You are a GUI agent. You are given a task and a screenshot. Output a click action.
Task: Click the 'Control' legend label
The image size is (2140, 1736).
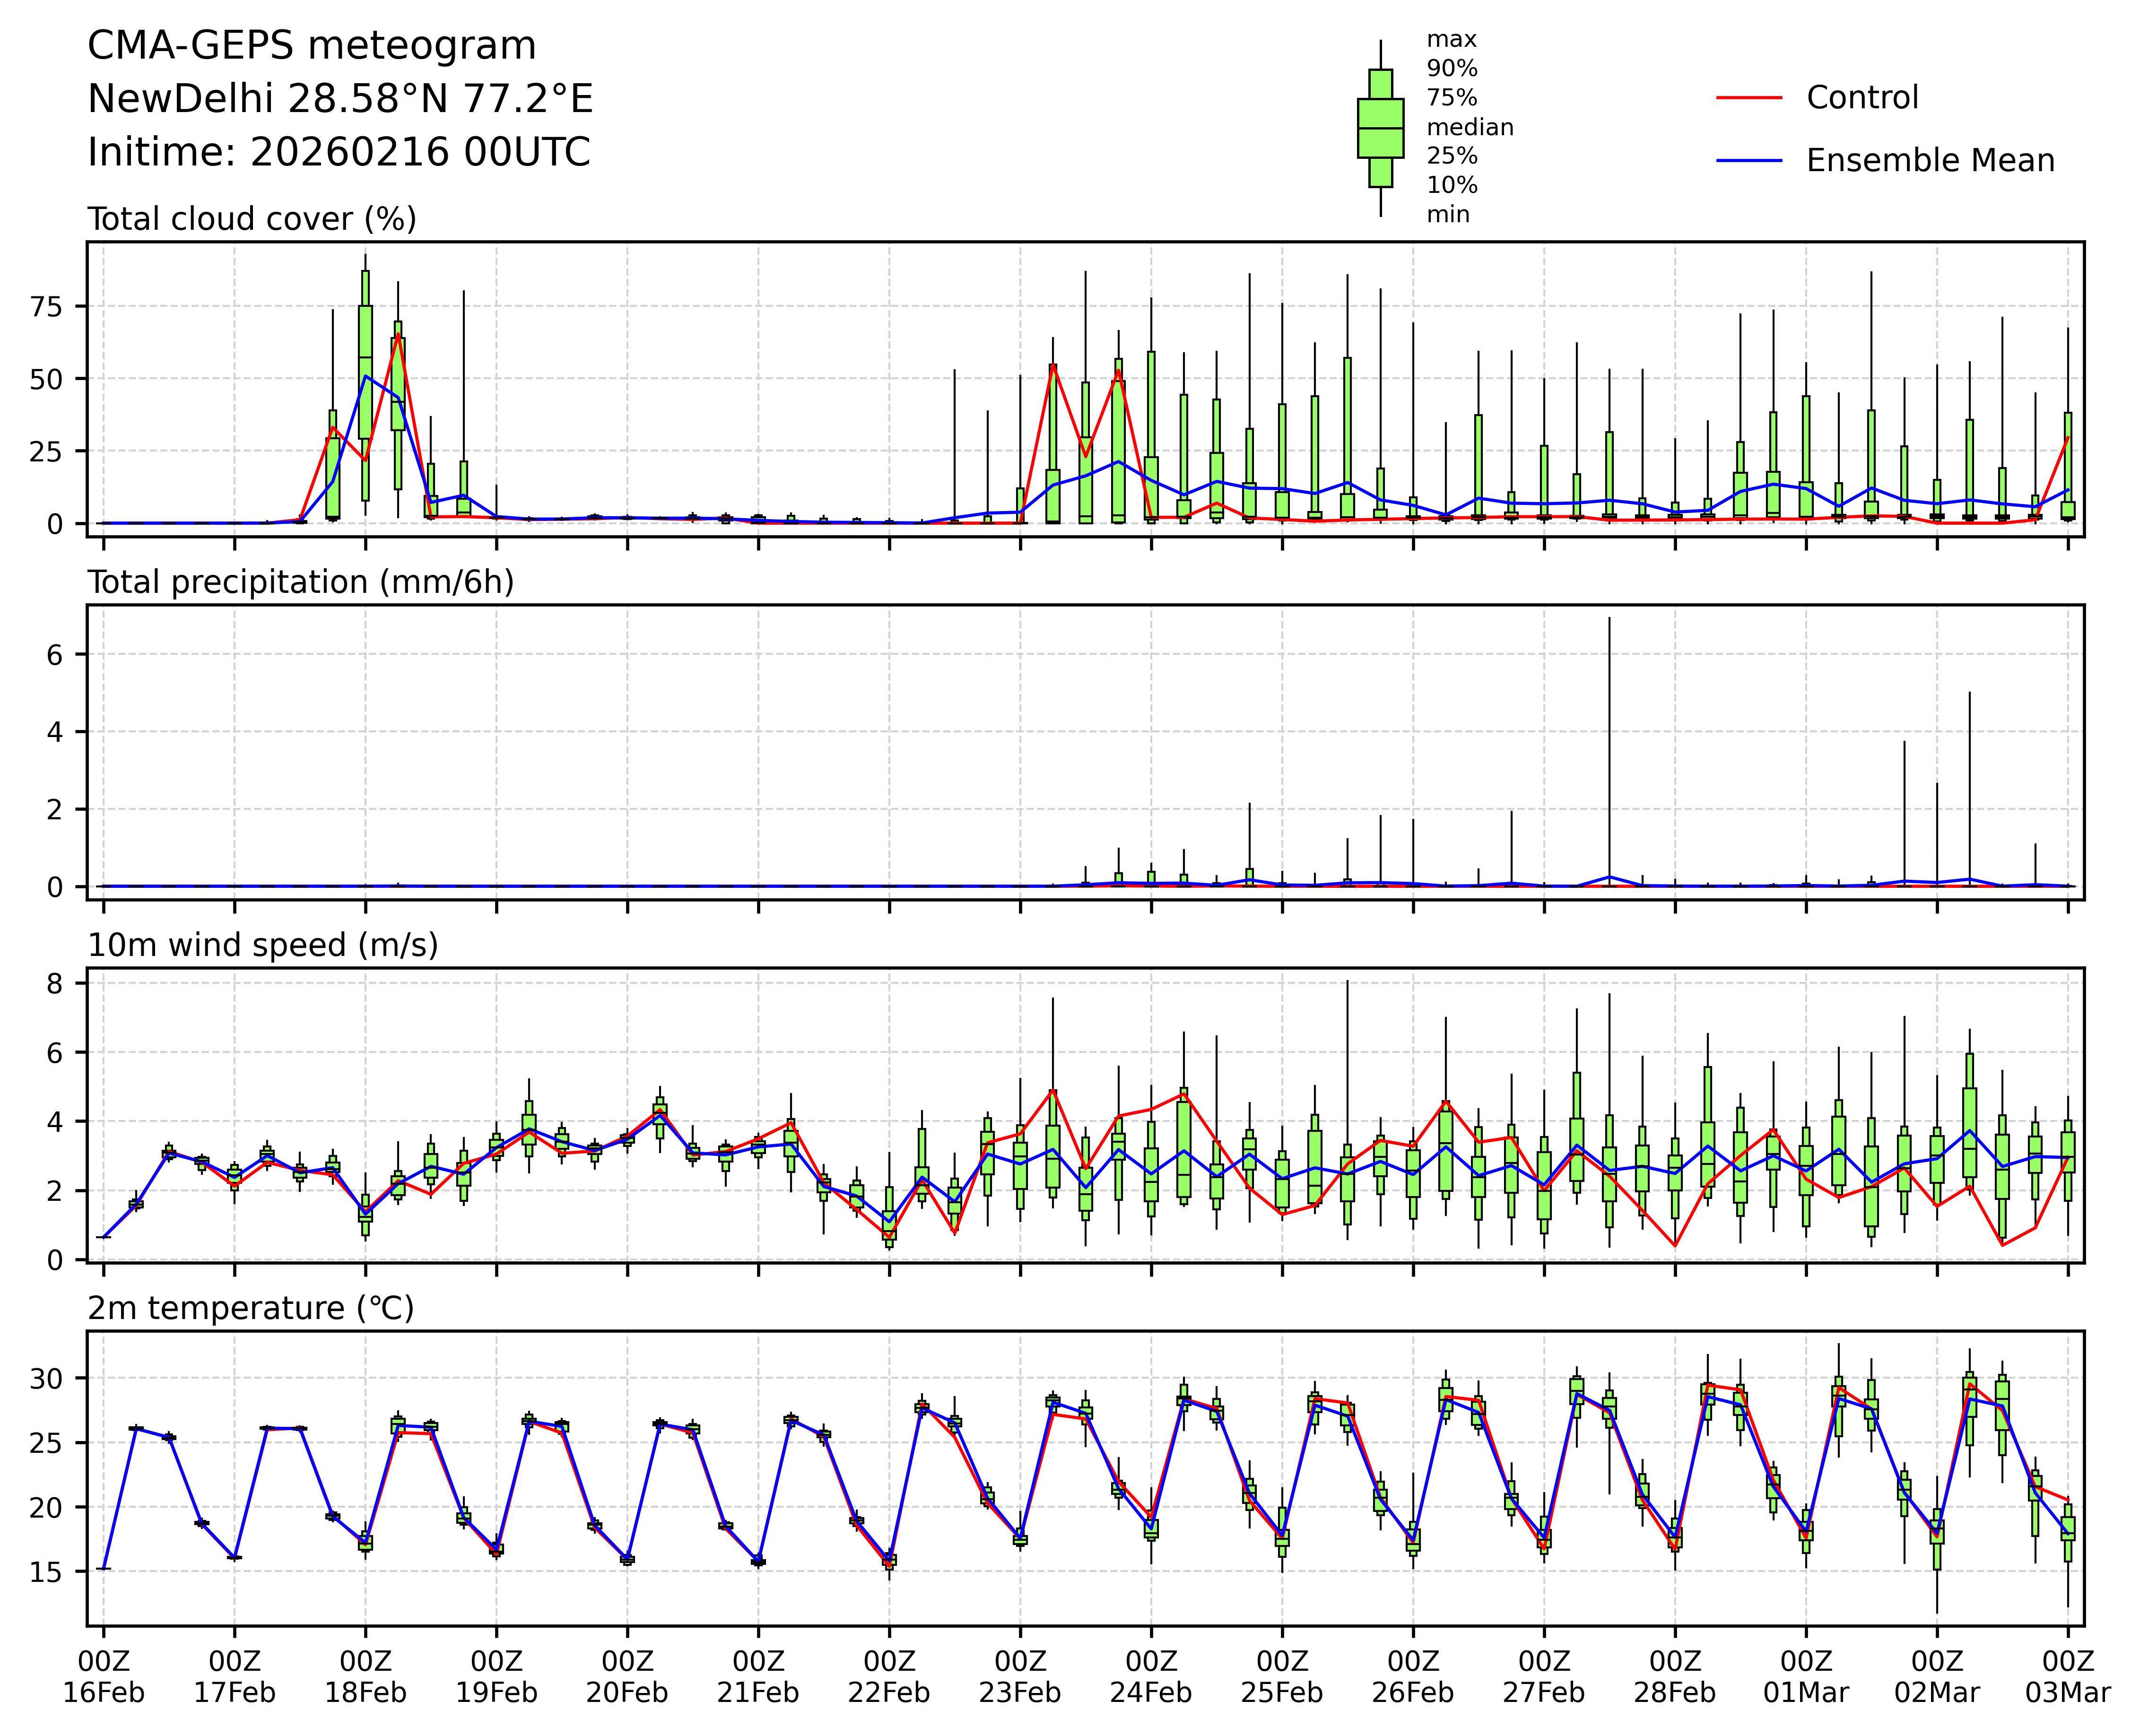tap(1862, 98)
